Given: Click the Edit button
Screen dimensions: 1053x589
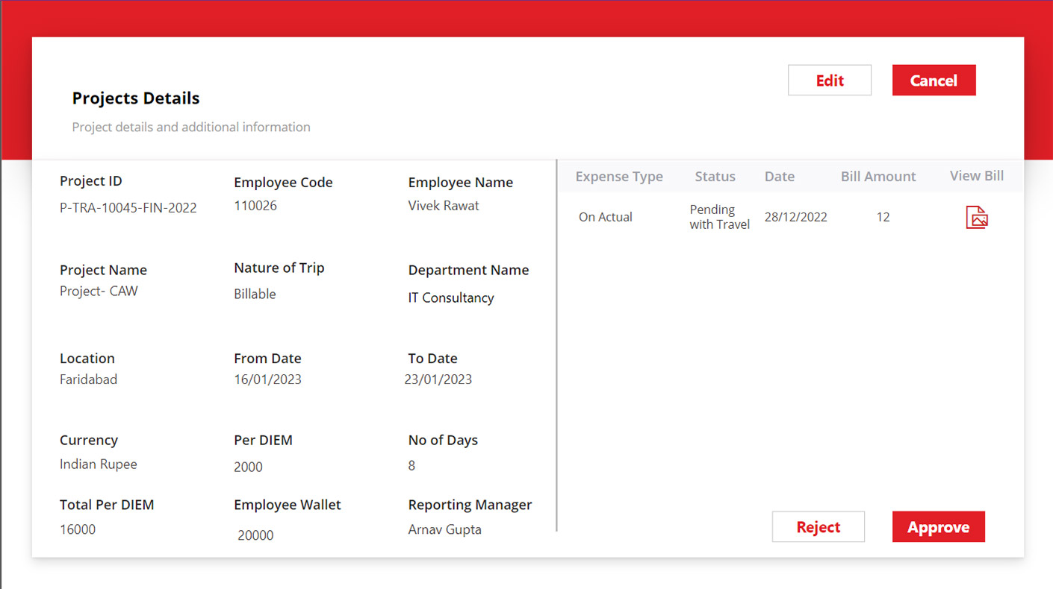Looking at the screenshot, I should click(x=830, y=81).
